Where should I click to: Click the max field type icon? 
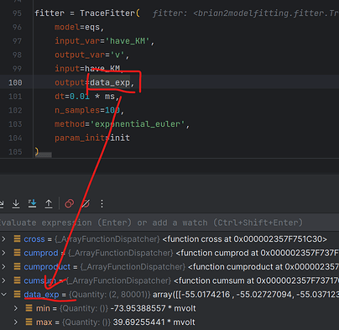coord(29,322)
